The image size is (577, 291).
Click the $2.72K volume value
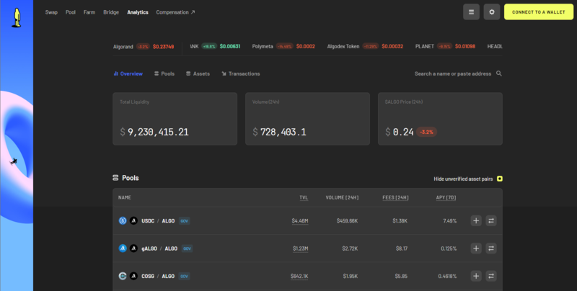point(350,249)
